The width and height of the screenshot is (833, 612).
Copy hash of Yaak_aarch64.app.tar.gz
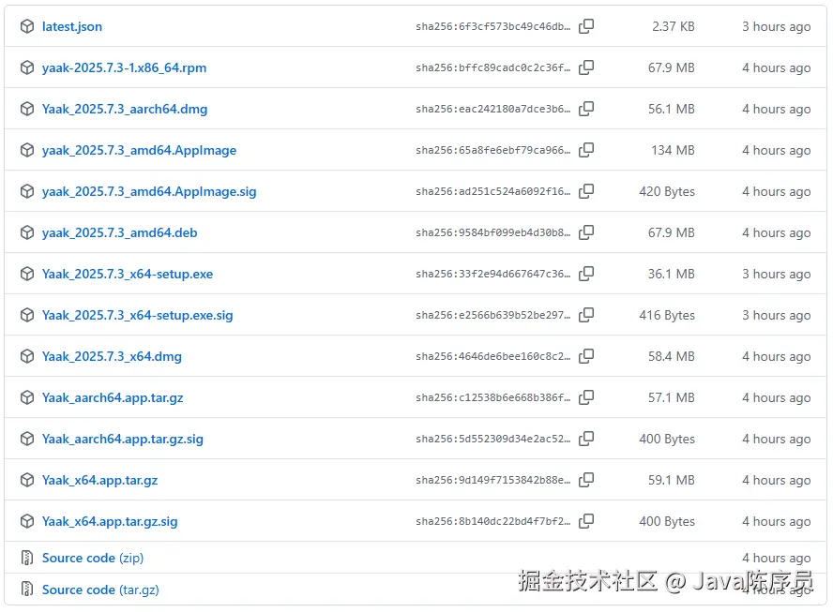[x=586, y=397]
